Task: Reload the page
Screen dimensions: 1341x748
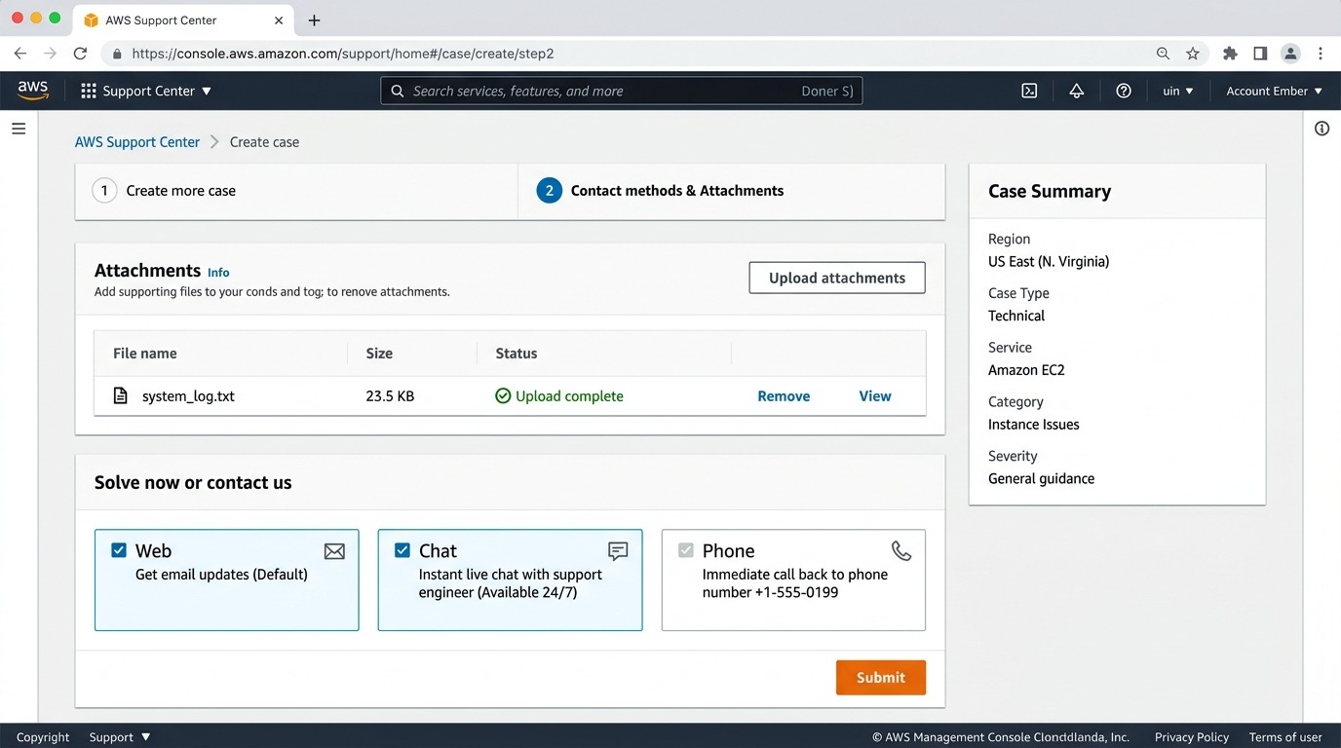Action: click(x=81, y=54)
